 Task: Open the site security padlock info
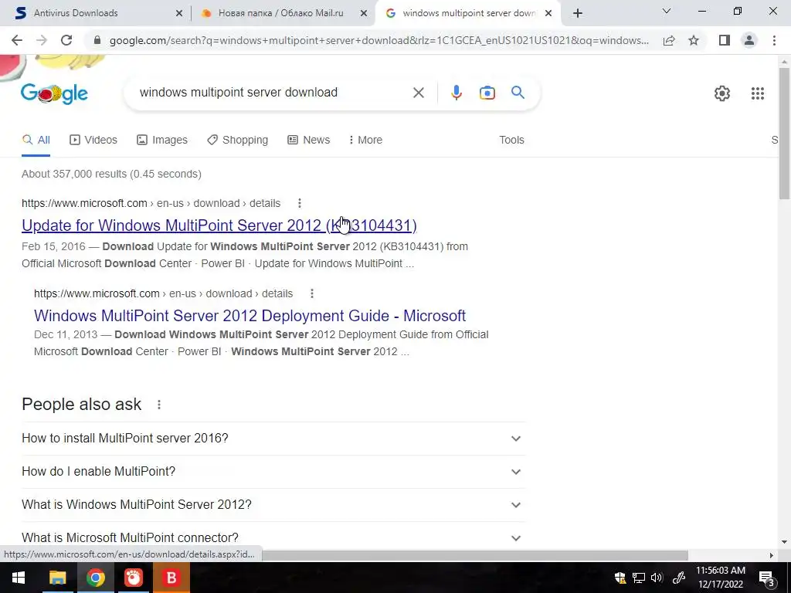[x=97, y=40]
